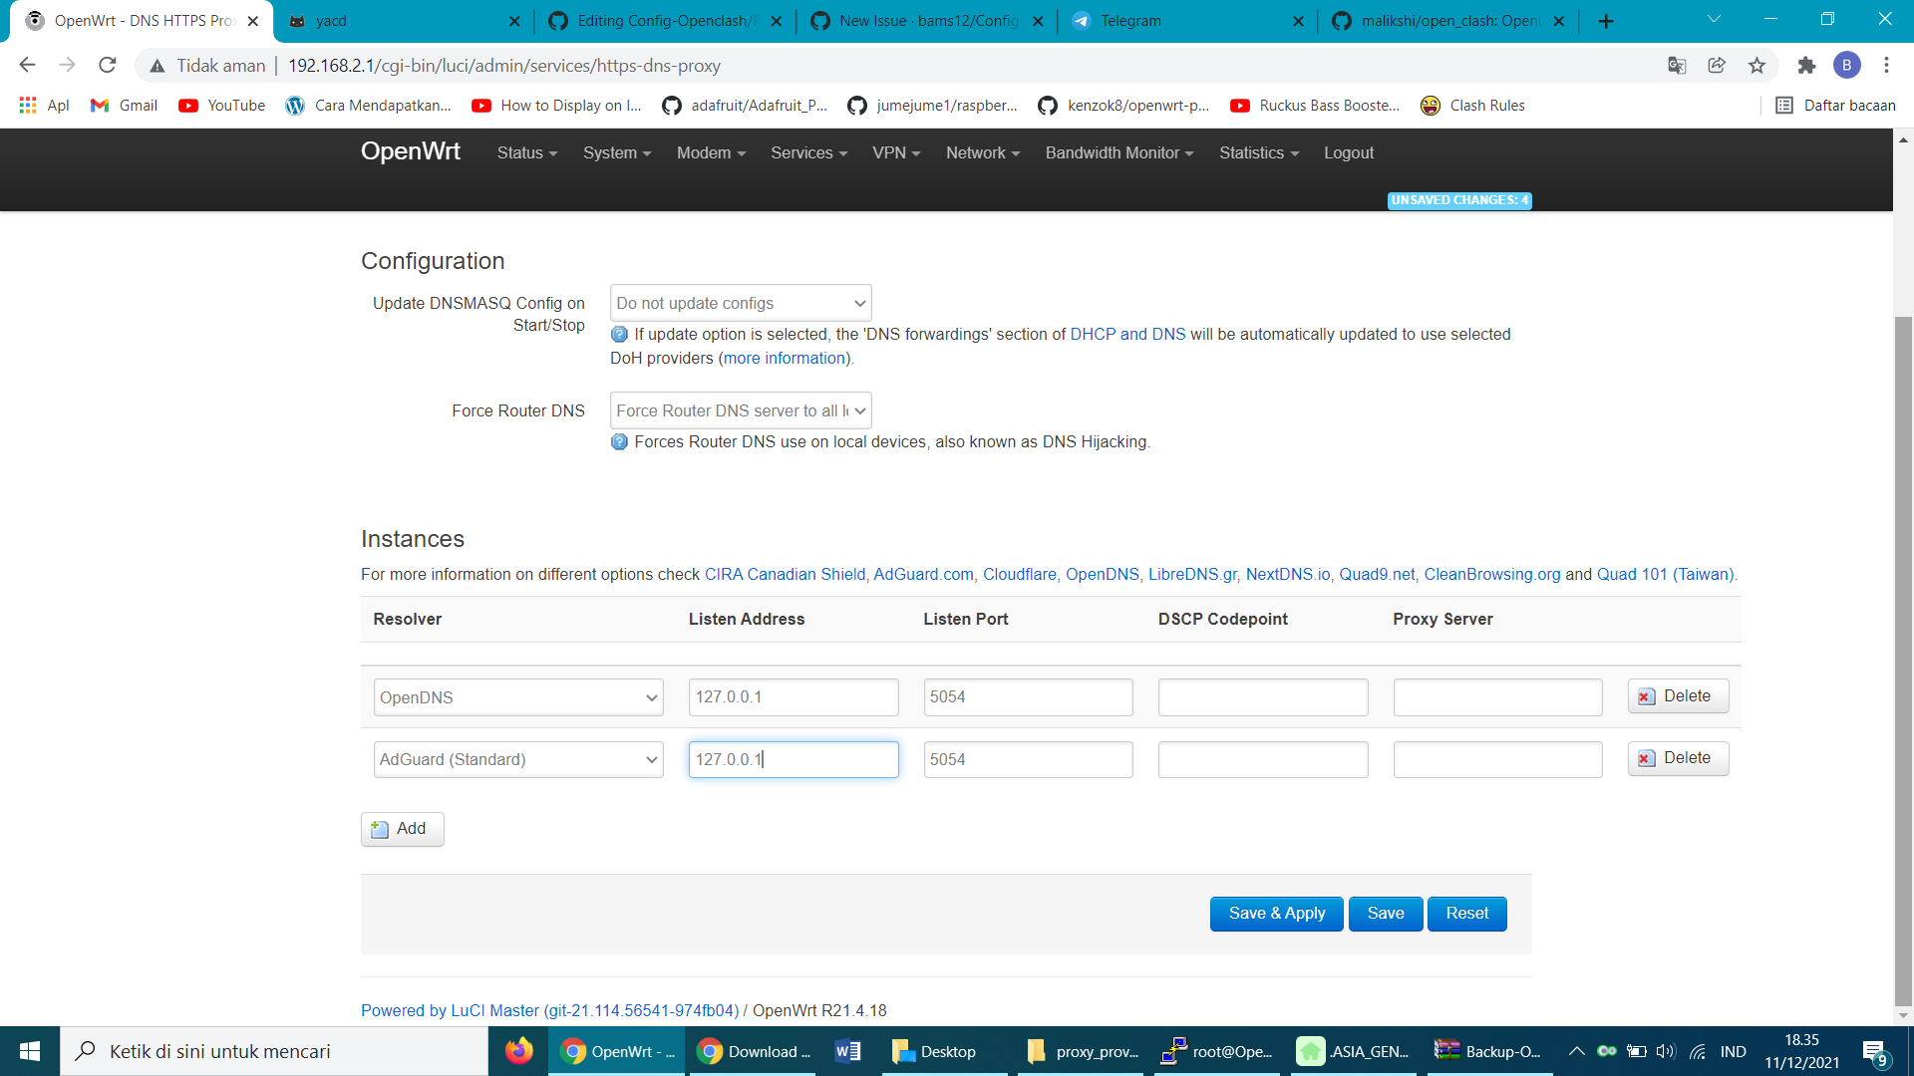Open the more information link
The image size is (1914, 1076).
tap(785, 359)
